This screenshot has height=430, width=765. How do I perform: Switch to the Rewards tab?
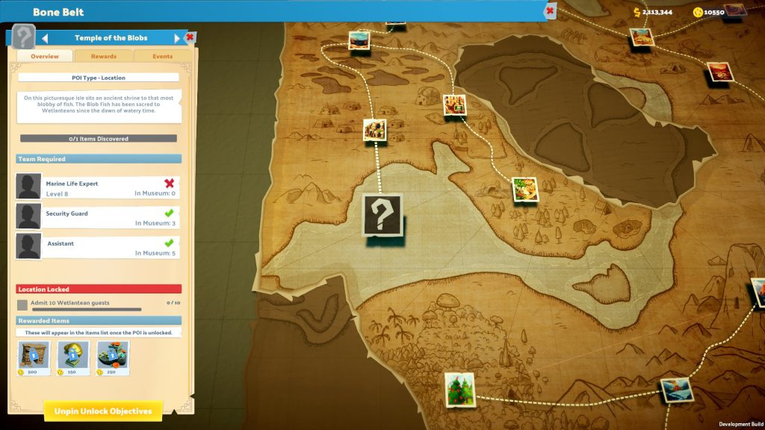[x=103, y=56]
